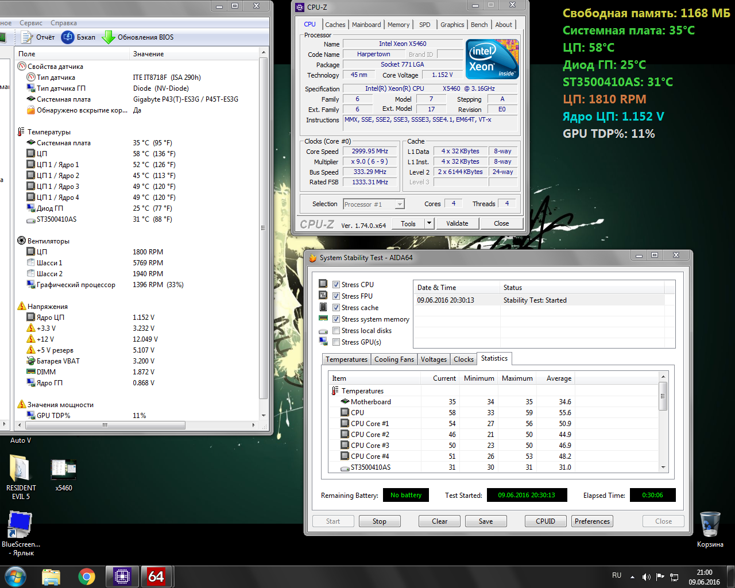Show hidden tray icons arrow
The height and width of the screenshot is (588, 735).
click(632, 577)
